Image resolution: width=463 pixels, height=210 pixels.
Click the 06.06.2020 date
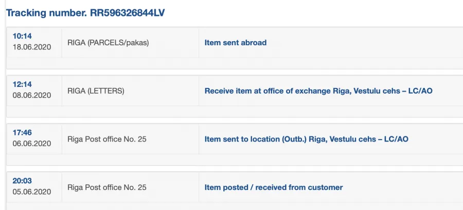click(31, 144)
